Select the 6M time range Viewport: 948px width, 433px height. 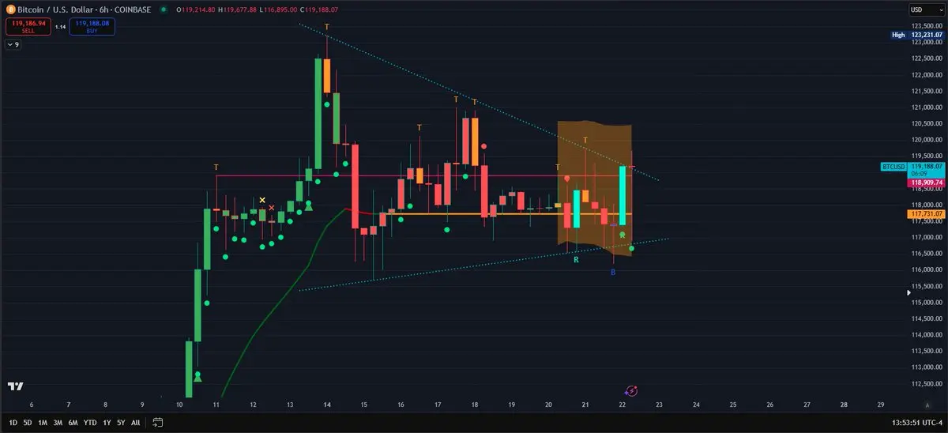(x=73, y=423)
